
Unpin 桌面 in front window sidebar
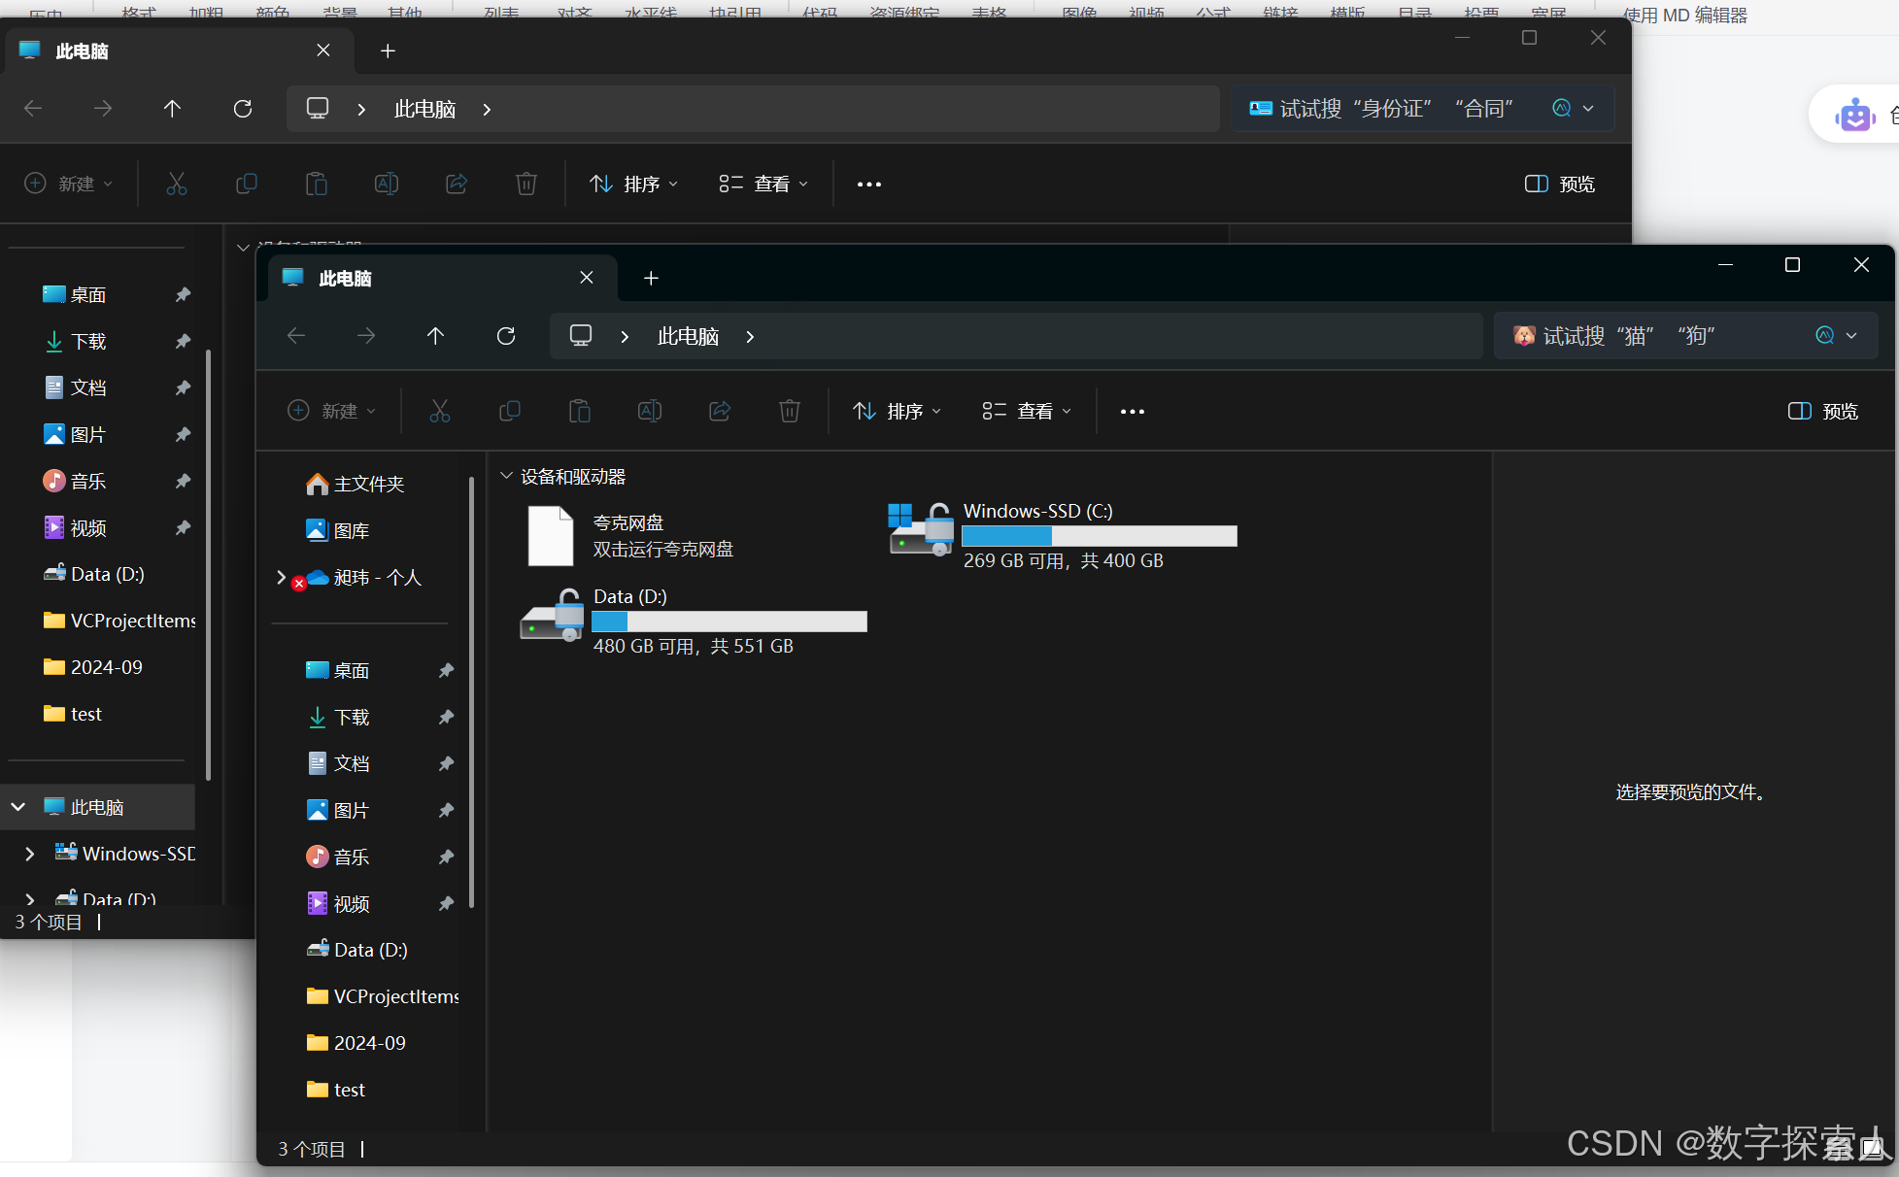point(446,670)
